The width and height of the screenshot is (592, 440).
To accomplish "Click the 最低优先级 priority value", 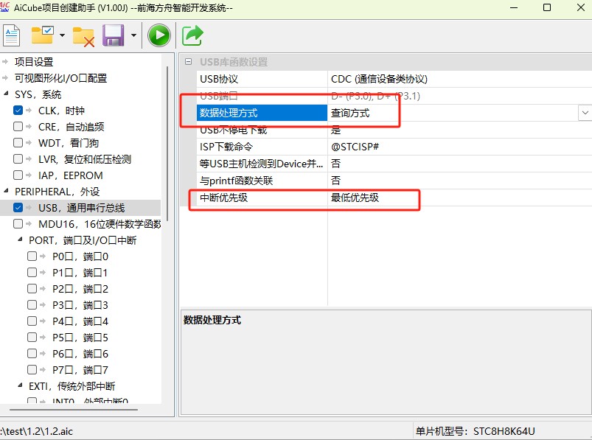I will coord(355,198).
